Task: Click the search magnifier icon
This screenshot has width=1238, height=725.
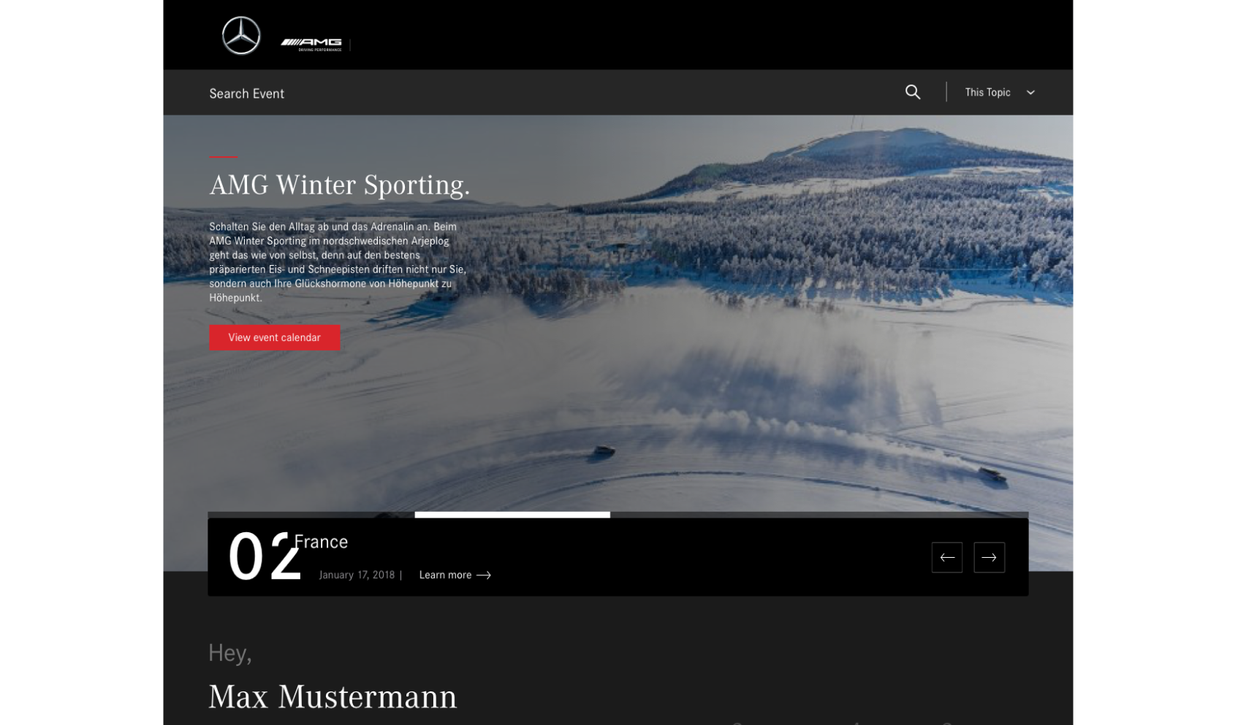Action: (x=913, y=92)
